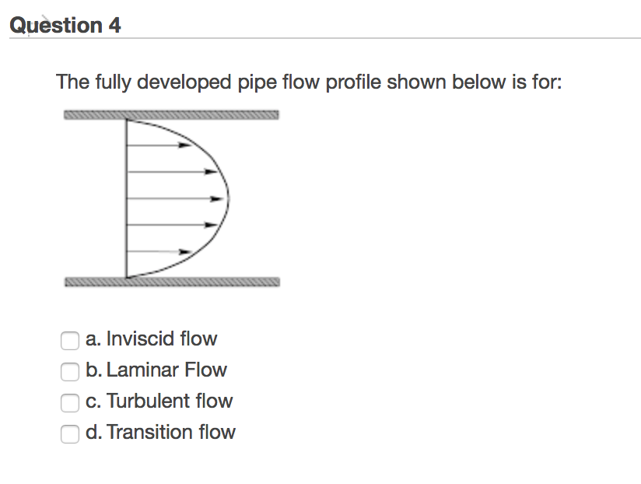
Task: Check the 'd. Transition flow' checkbox
Action: coord(69,433)
